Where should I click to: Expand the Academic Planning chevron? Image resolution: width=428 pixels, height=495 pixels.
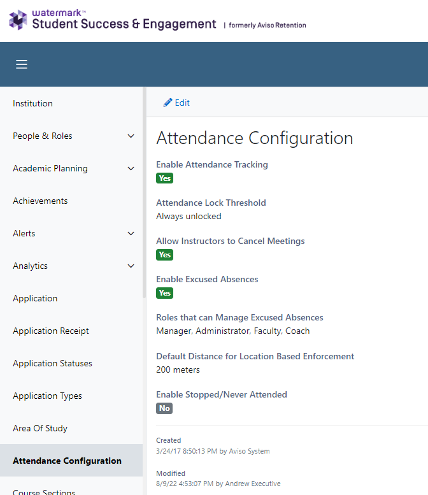[131, 169]
